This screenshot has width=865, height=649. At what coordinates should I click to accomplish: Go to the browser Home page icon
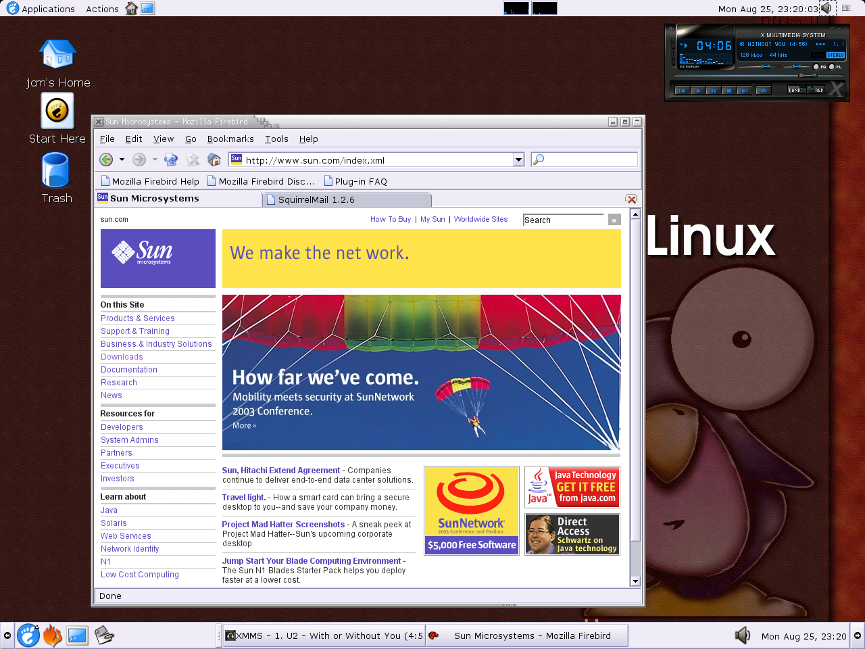pos(214,160)
